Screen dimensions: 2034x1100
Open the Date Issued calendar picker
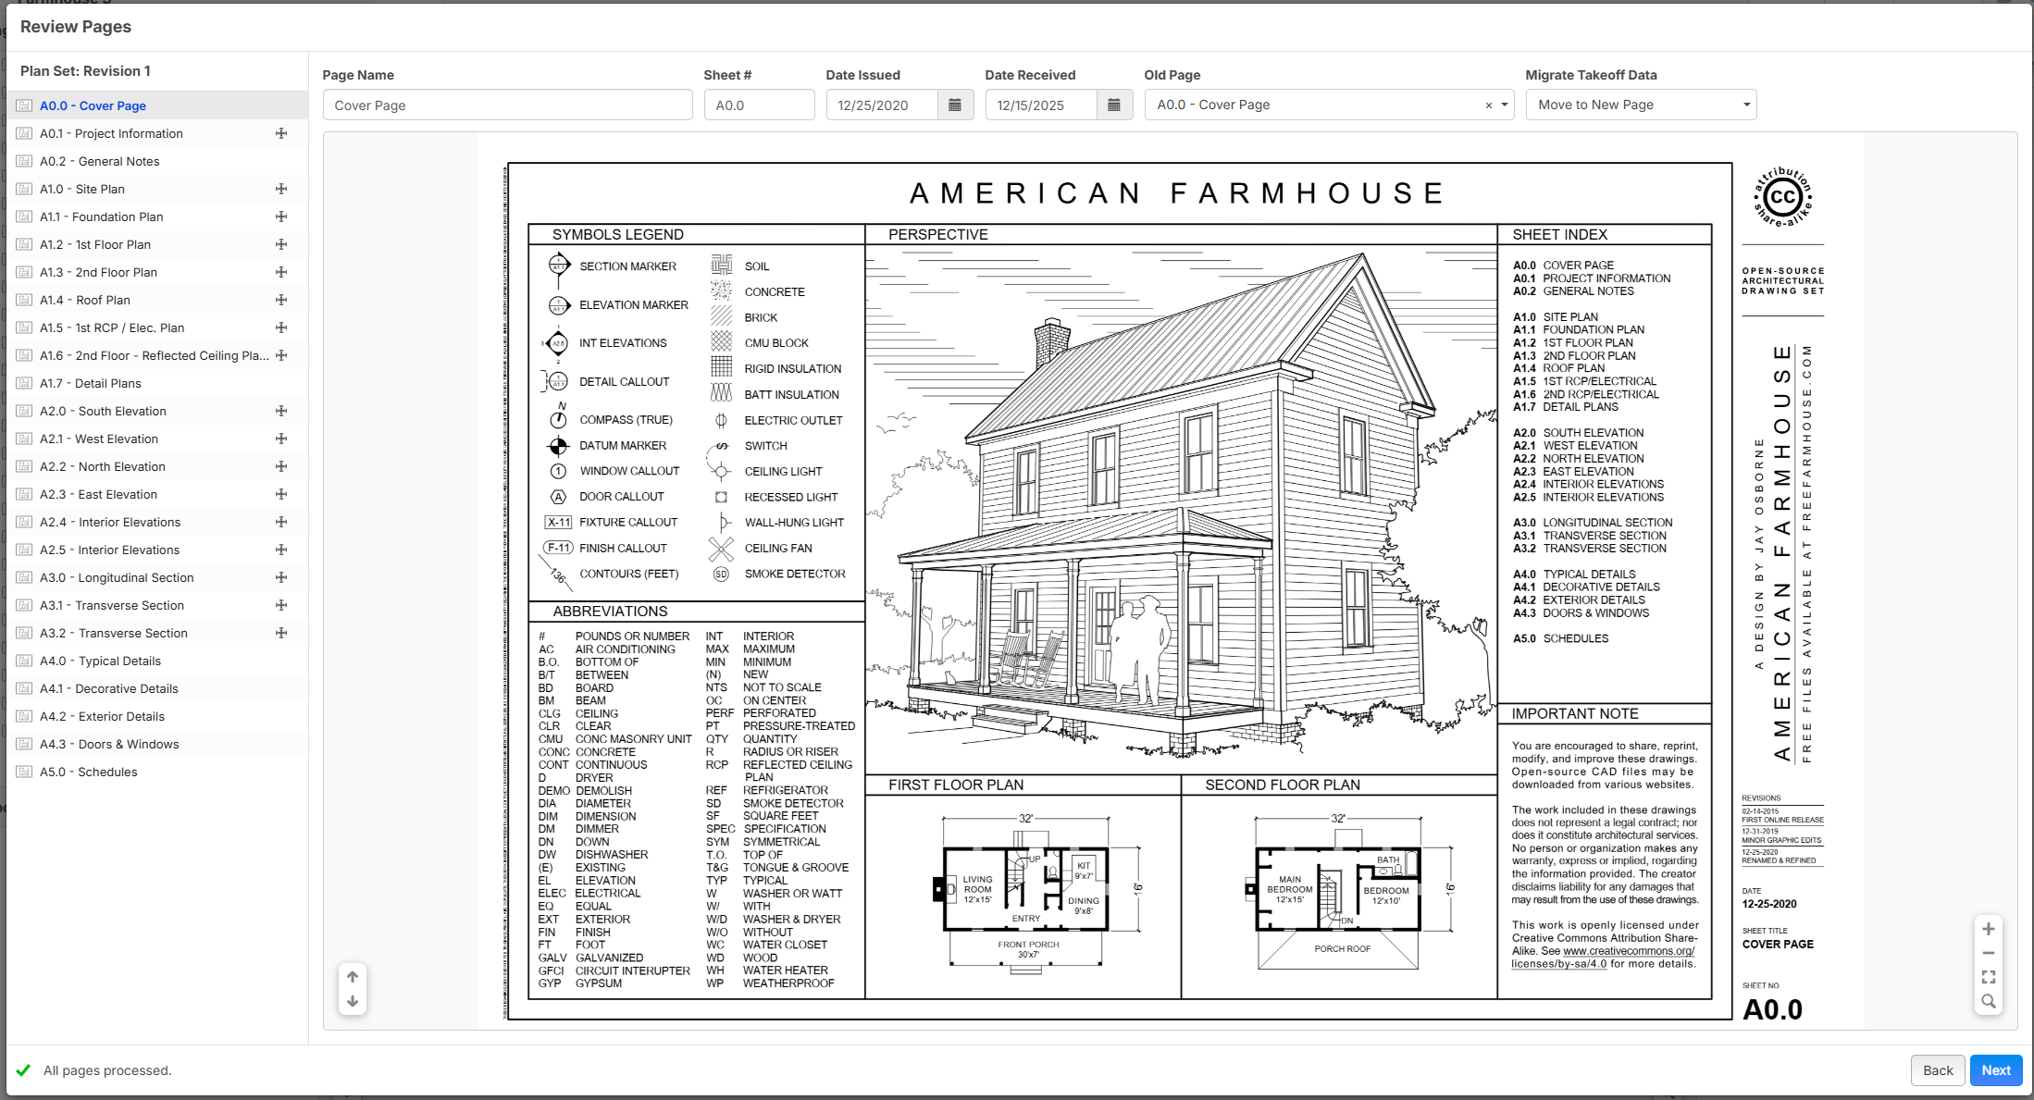pyautogui.click(x=955, y=105)
